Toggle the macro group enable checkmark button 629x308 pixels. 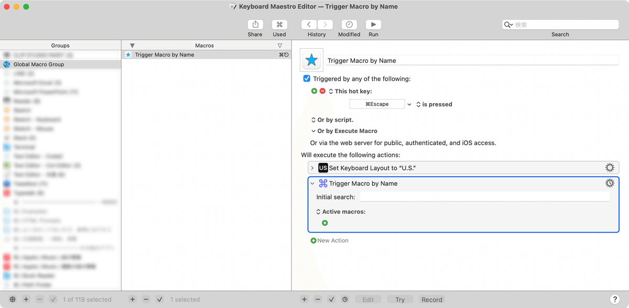click(x=53, y=300)
